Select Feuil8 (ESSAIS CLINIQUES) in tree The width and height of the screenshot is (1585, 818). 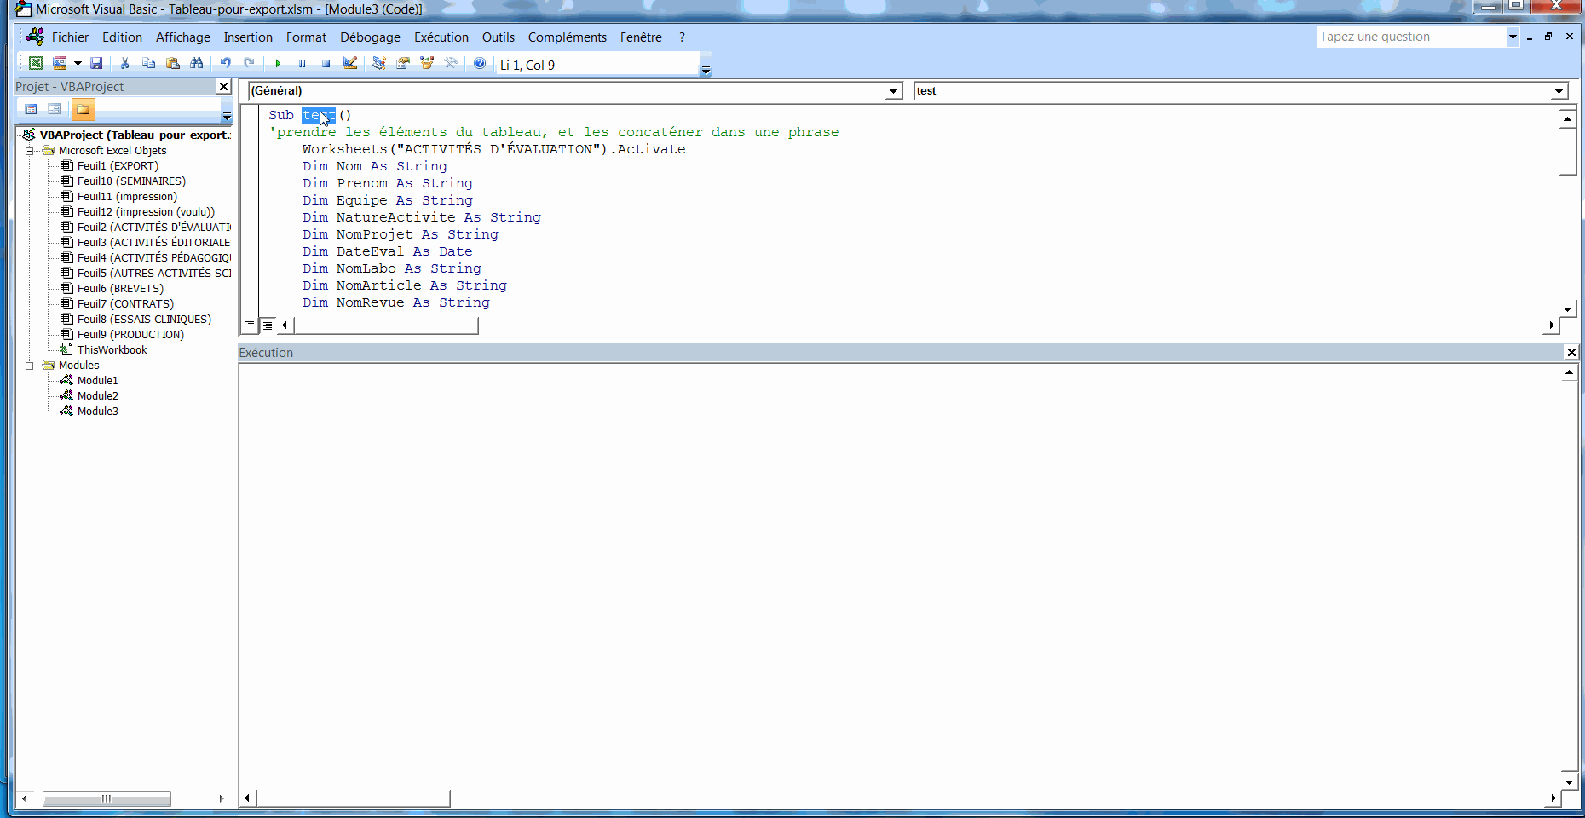tap(144, 320)
